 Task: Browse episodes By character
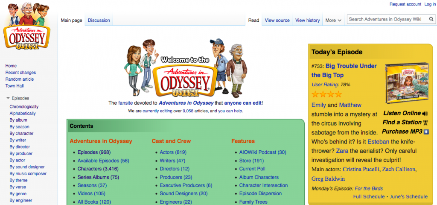pos(21,133)
